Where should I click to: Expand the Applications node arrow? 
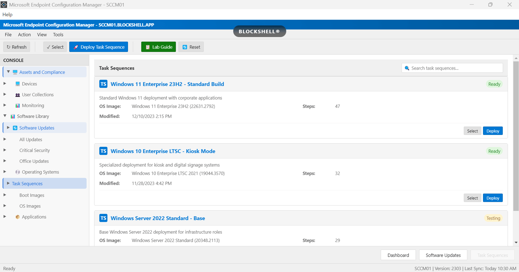[5, 216]
